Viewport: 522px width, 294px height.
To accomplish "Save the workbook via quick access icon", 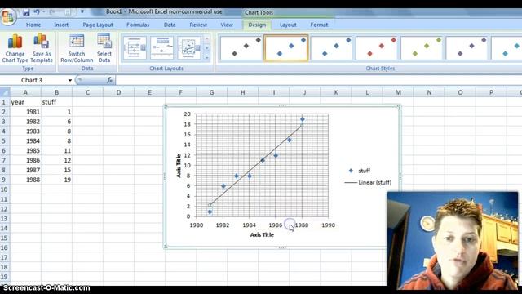I will [x=26, y=12].
